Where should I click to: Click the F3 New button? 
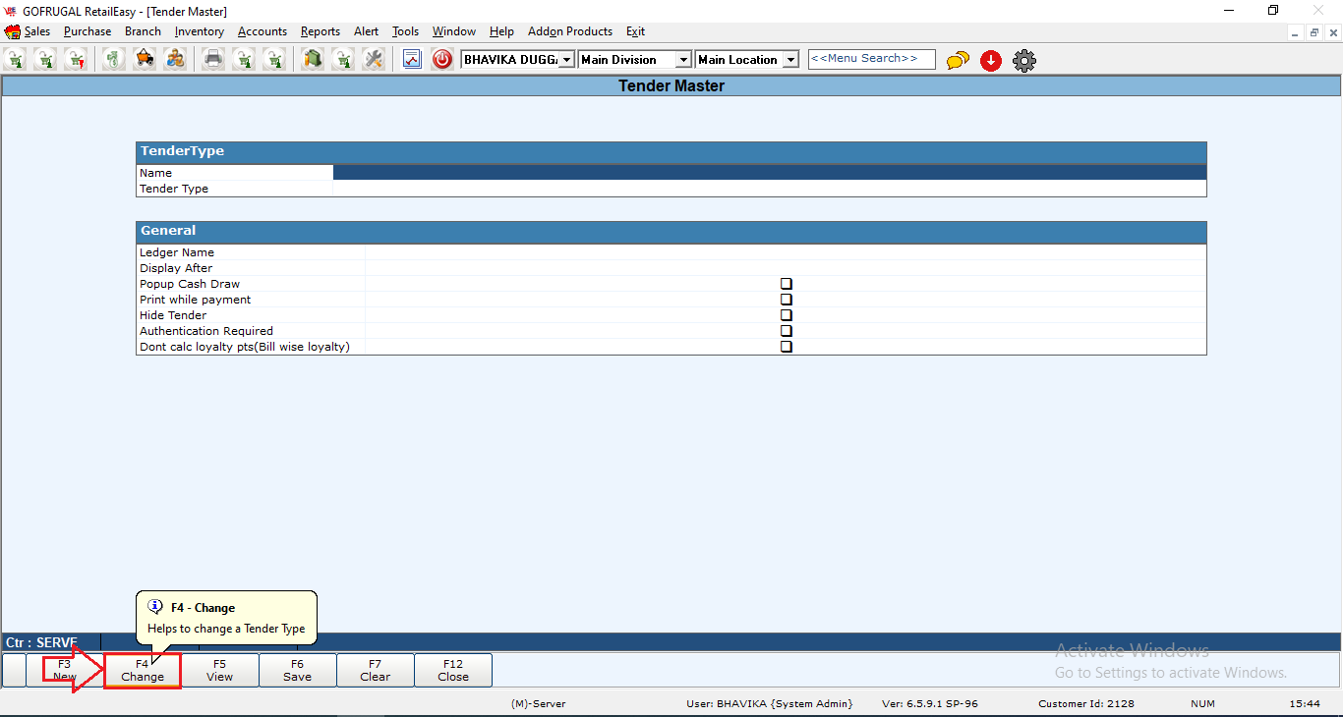[x=65, y=671]
